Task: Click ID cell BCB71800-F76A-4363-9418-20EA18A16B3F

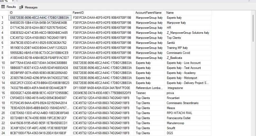Action: coord(40,133)
